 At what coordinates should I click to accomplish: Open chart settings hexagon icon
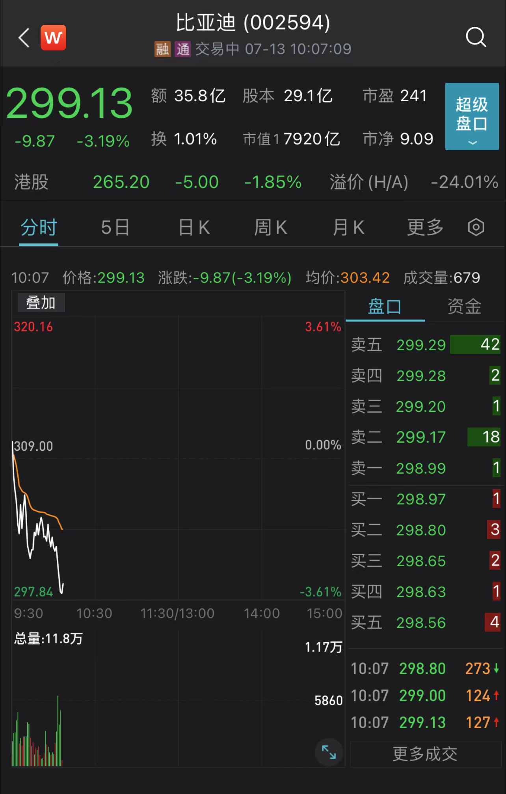pos(476,227)
